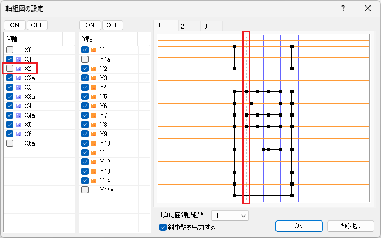Check the Y1a axis checkbox
The height and width of the screenshot is (238, 381).
click(x=85, y=59)
